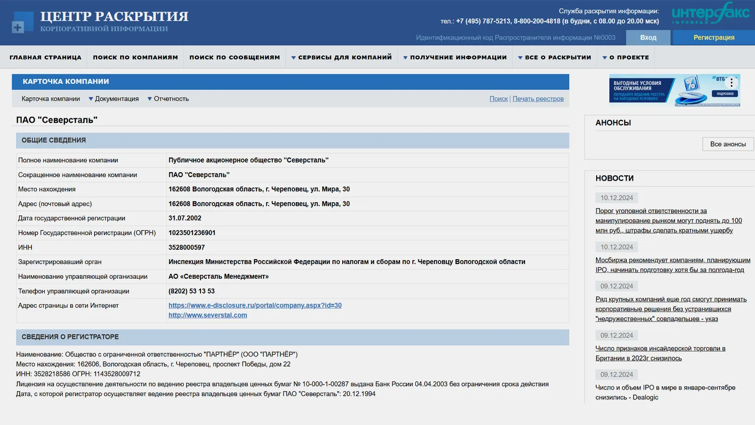Go to Главная страница
Viewport: 755px width, 425px height.
coord(46,57)
